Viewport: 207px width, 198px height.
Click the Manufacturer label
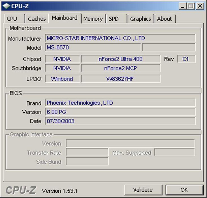(x=25, y=39)
